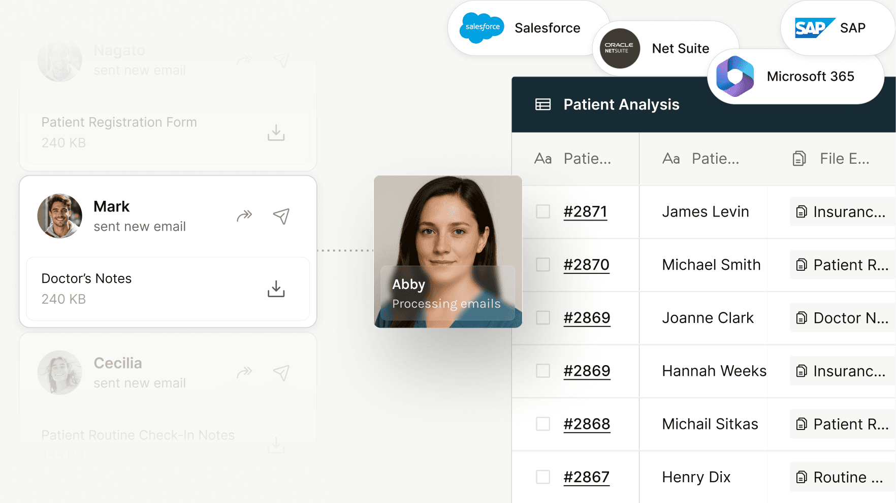Click the Patient Analysis panel title
The image size is (896, 503).
pyautogui.click(x=621, y=104)
